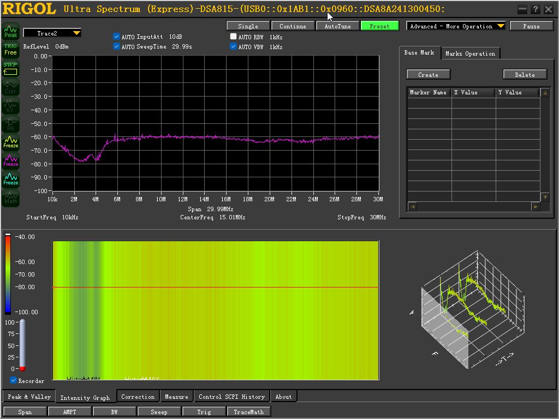Click the intensity color scale bar

click(x=8, y=274)
